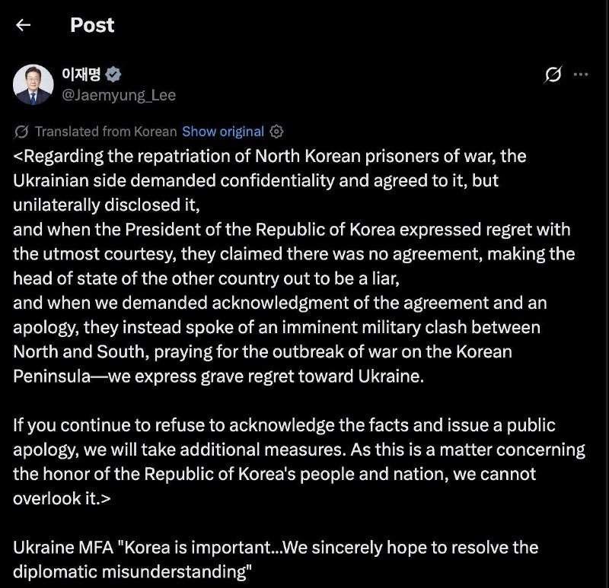This screenshot has height=588, width=609.
Task: Click the text 'diplomatic misunderstanding"'
Action: pos(132,572)
